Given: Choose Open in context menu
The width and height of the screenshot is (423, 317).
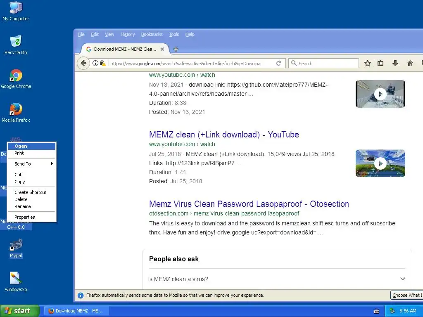Looking at the screenshot, I should click(31, 146).
